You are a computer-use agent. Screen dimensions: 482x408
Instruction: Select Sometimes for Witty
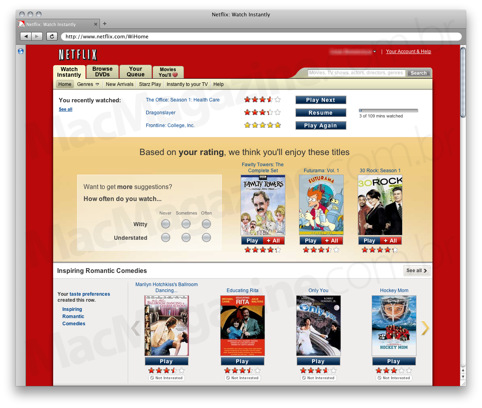coord(186,224)
